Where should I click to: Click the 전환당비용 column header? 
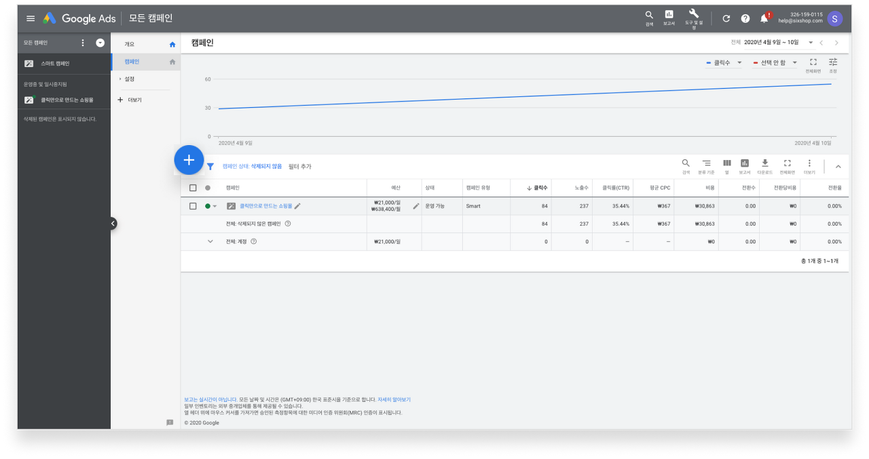(x=785, y=188)
